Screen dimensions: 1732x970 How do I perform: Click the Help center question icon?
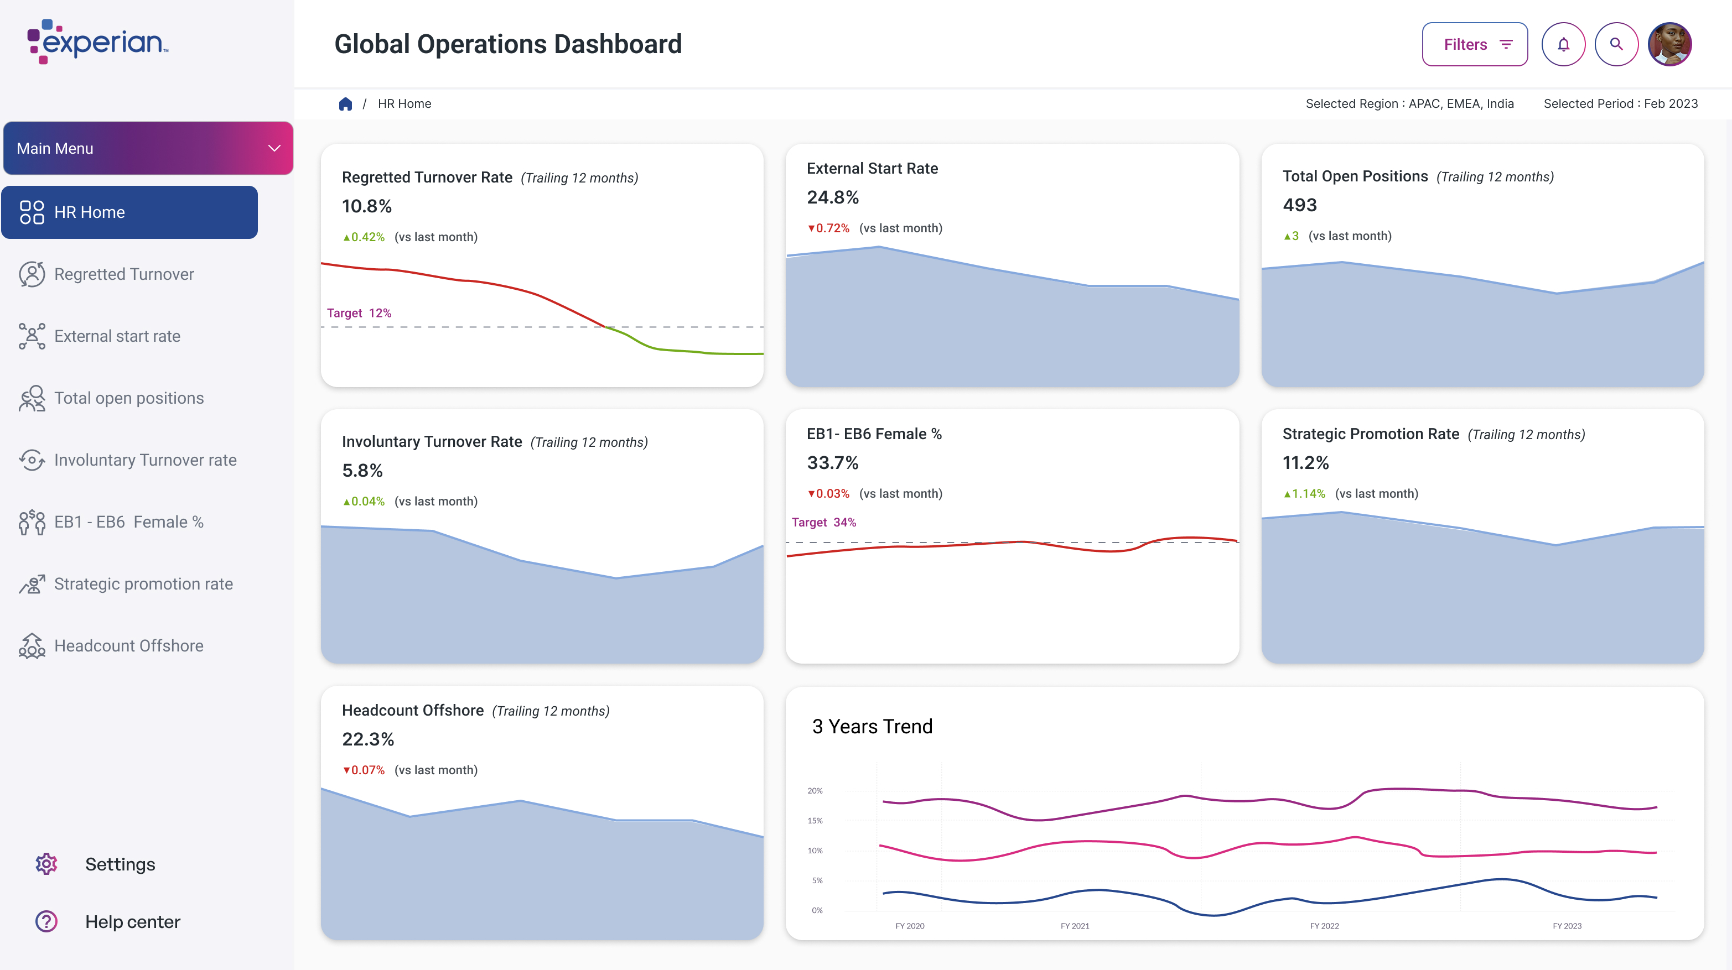click(46, 922)
